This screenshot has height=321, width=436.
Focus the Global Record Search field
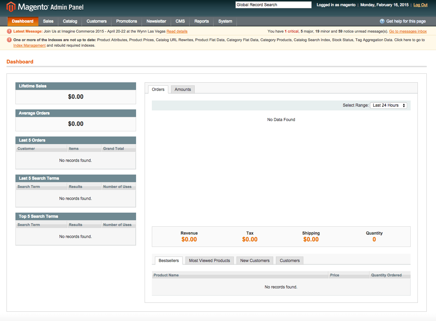(x=273, y=5)
